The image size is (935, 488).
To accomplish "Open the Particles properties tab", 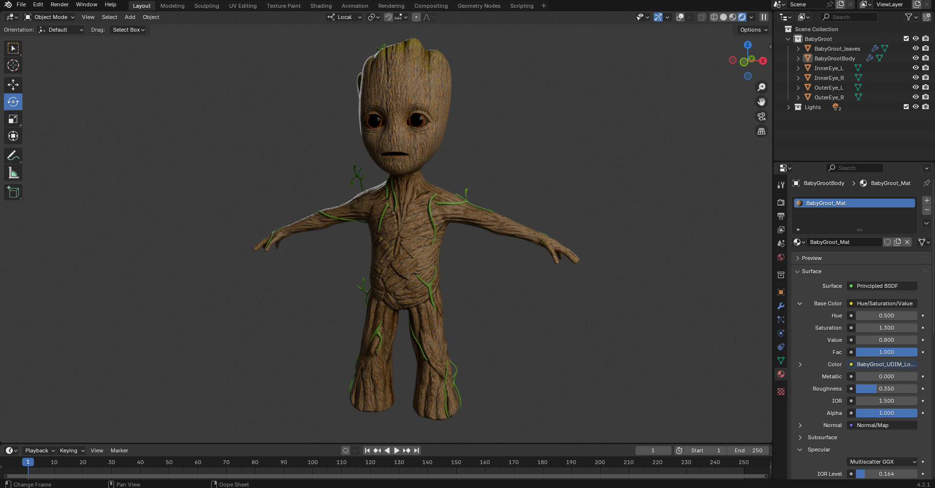I will (x=781, y=319).
